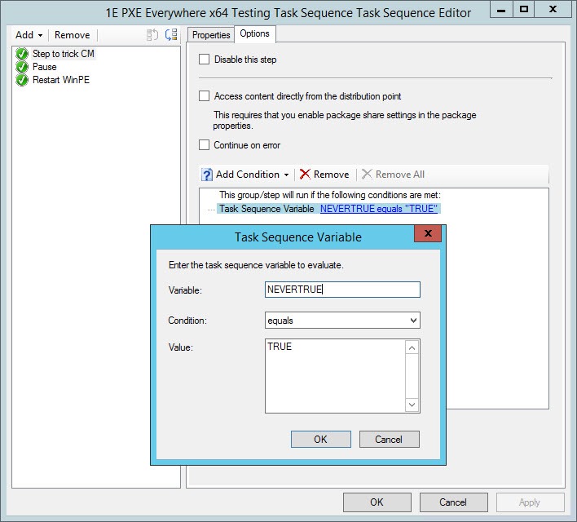This screenshot has width=577, height=522.
Task: Click down arrow of Value box scrollbar
Action: (x=412, y=405)
